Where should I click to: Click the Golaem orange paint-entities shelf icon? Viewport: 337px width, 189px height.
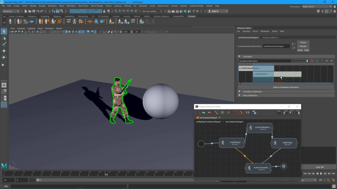point(53,21)
